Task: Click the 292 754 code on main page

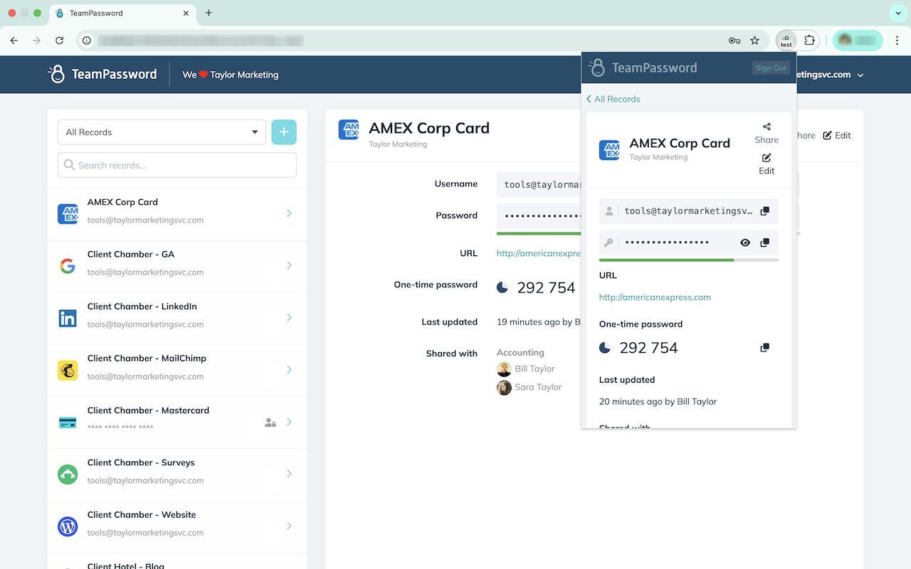Action: coord(546,288)
